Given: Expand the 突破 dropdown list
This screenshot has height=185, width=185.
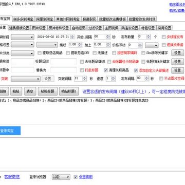Looking at the screenshot, I should pyautogui.click(x=26, y=79).
